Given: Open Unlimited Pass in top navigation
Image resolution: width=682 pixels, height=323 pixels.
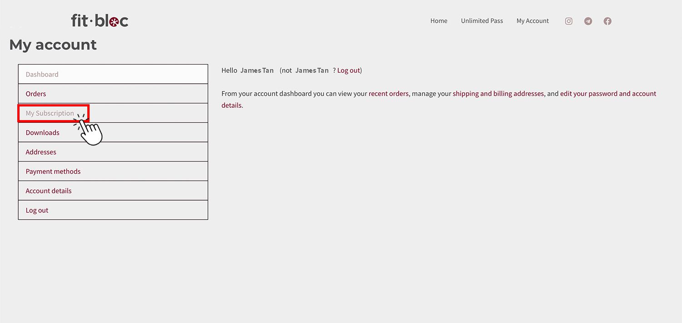Looking at the screenshot, I should tap(481, 21).
